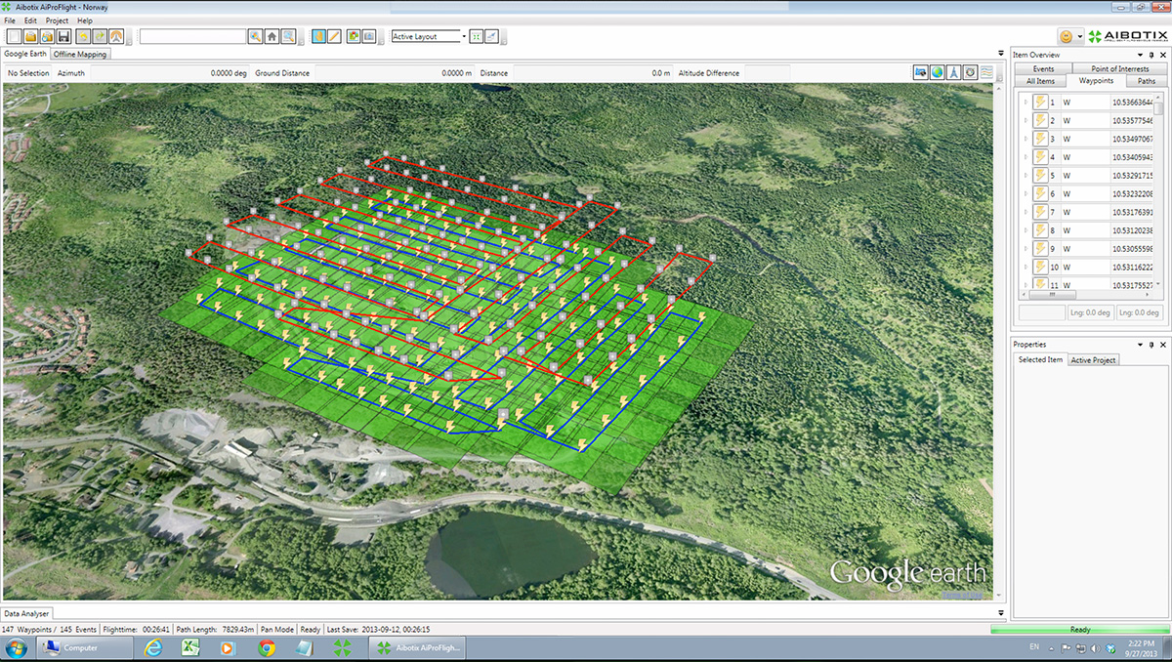Expand waypoint 5 row in the list

(x=1025, y=176)
